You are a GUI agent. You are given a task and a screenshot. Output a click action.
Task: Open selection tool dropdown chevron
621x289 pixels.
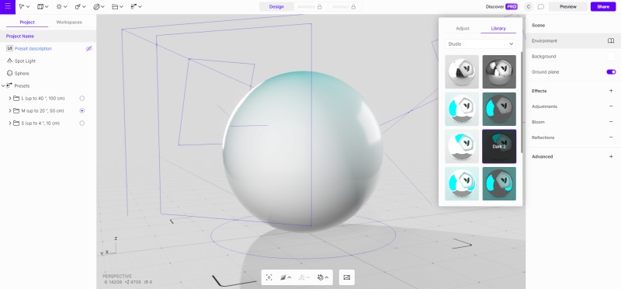(x=28, y=7)
